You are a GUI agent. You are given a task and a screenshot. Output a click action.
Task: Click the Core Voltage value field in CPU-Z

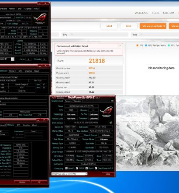tap(25, 24)
